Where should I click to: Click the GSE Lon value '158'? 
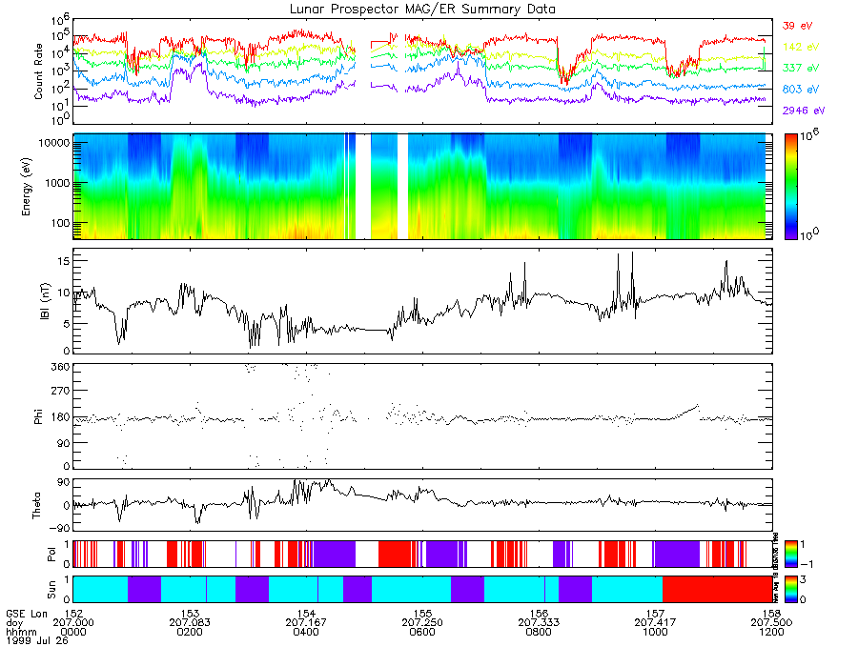pos(771,614)
